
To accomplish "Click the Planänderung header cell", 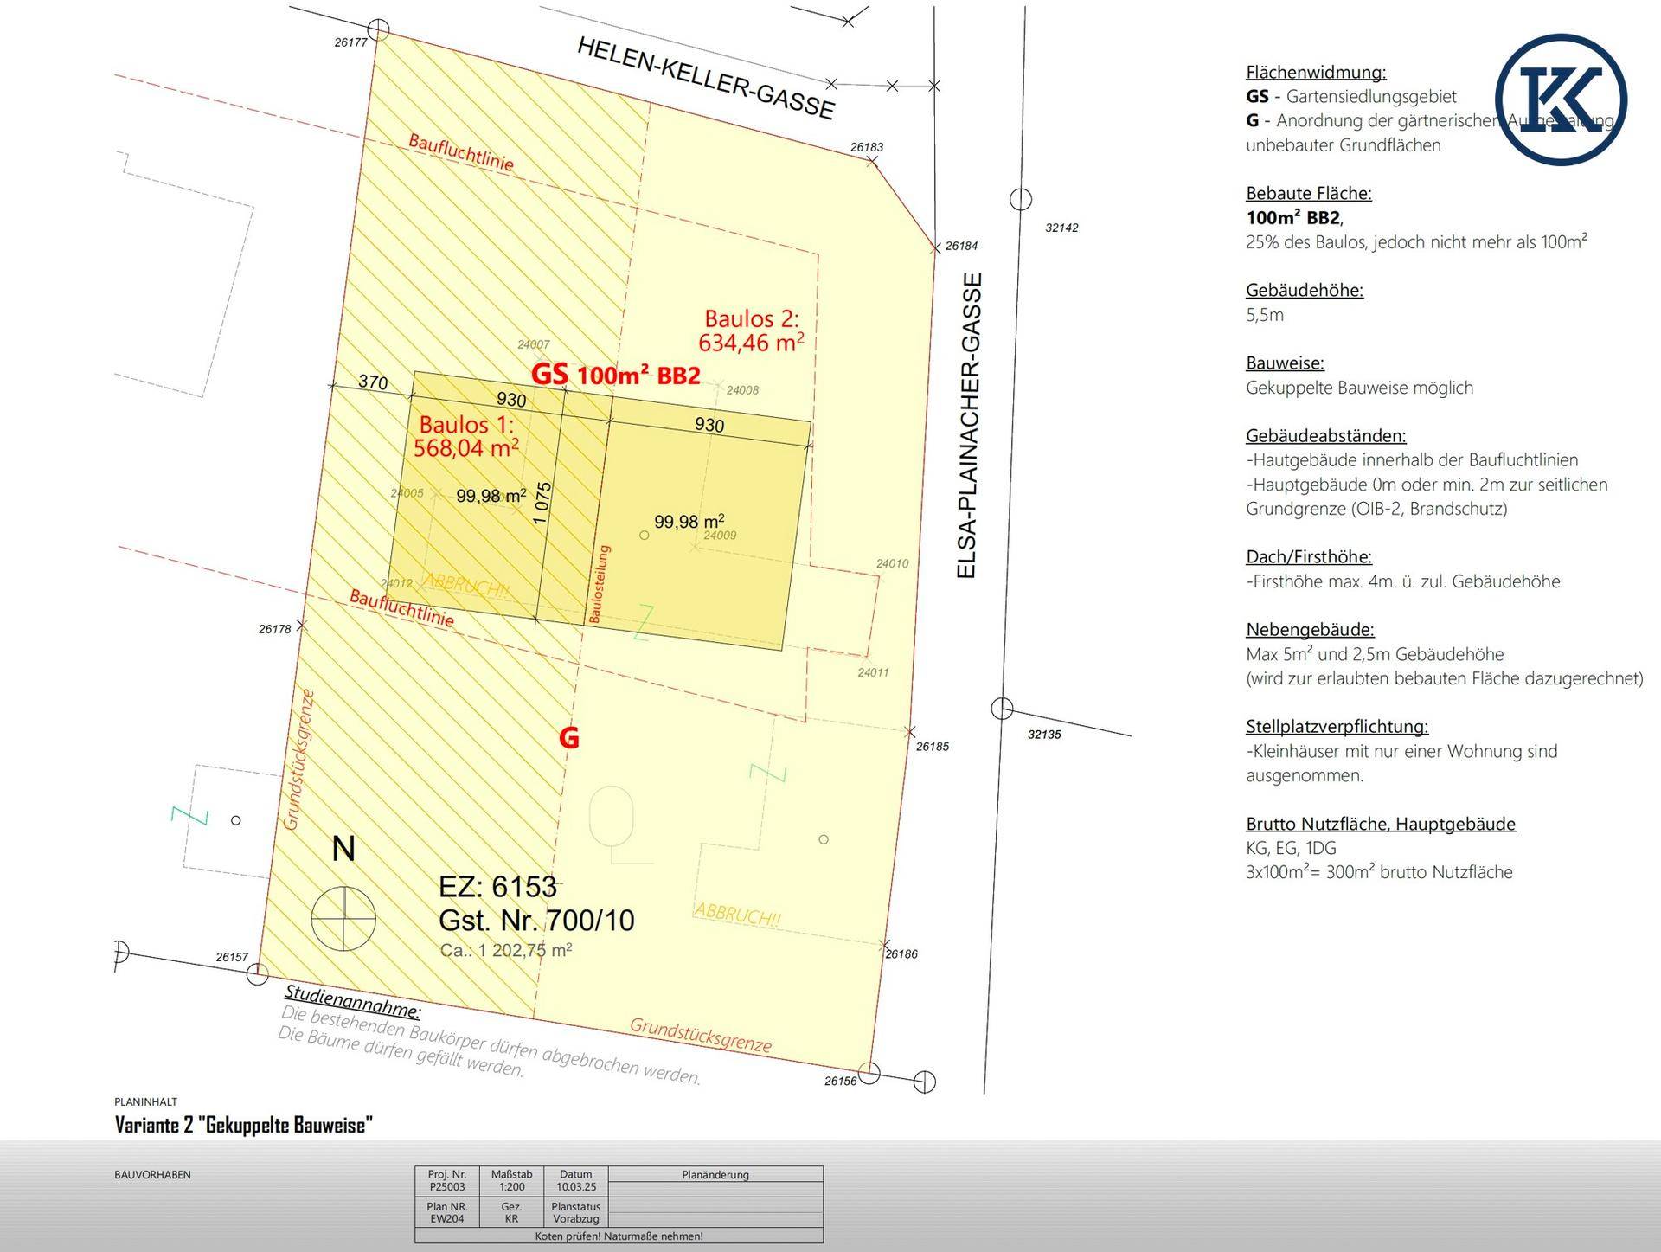I will (x=715, y=1174).
